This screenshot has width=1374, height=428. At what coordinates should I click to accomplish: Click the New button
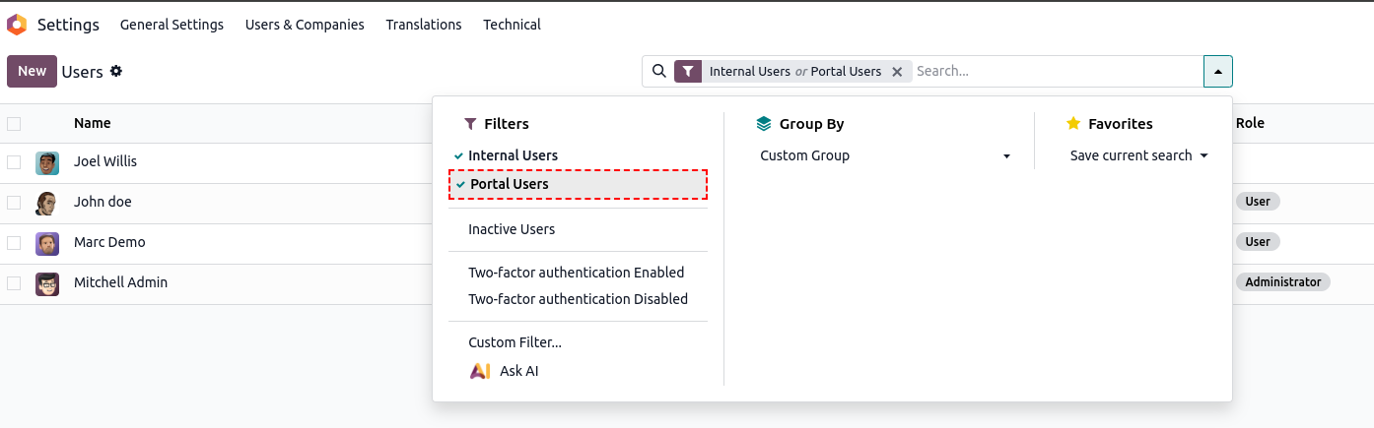pos(32,71)
